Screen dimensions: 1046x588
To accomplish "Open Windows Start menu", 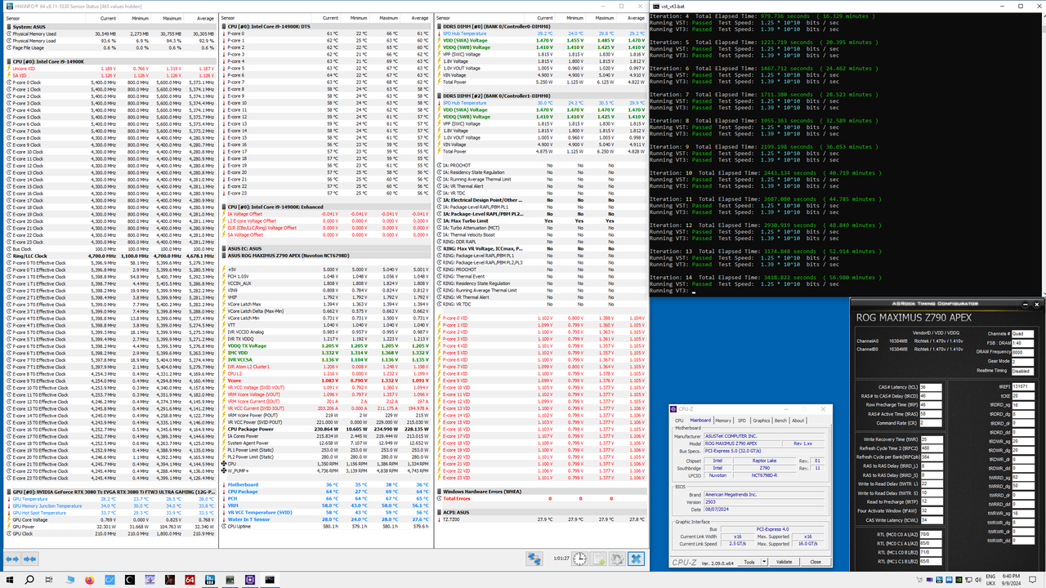I will tap(10, 579).
